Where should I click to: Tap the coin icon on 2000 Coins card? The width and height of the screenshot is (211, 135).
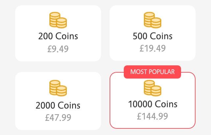point(58,87)
